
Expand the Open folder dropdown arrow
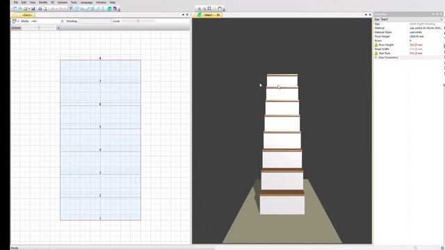pyautogui.click(x=29, y=9)
